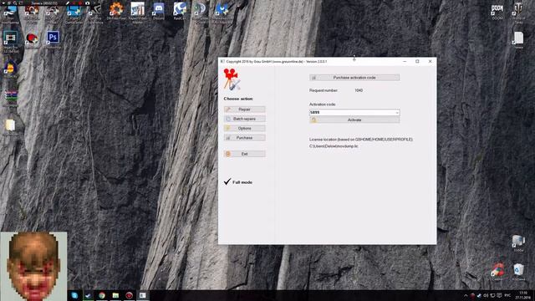Select Purchase in the action list
The width and height of the screenshot is (535, 301).
tap(245, 138)
